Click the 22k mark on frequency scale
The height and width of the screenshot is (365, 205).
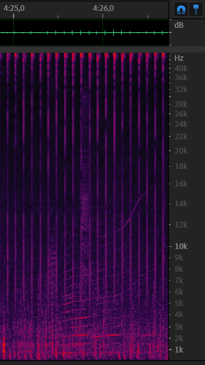click(181, 136)
